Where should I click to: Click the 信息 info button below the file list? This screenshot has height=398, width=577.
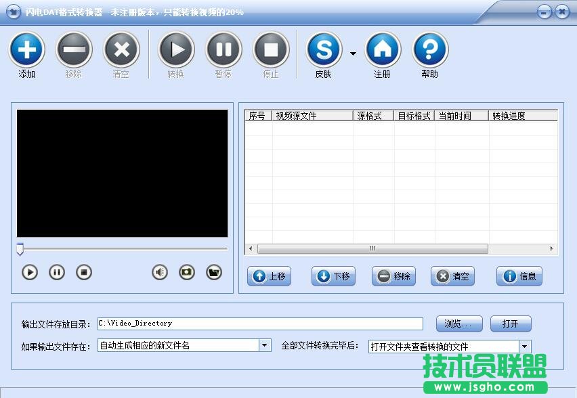coord(519,276)
